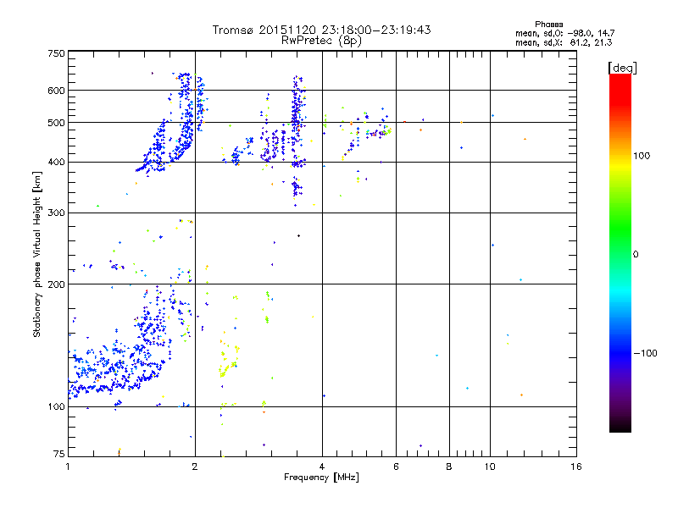Click the colorbar tick label '100'
The image size is (678, 508).
point(642,156)
